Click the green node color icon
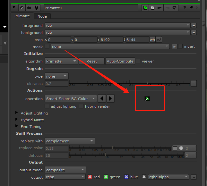207x186 pixels. tap(145, 8)
